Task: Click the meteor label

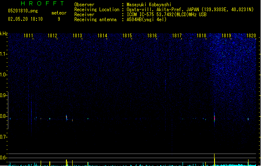Action: click(59, 13)
